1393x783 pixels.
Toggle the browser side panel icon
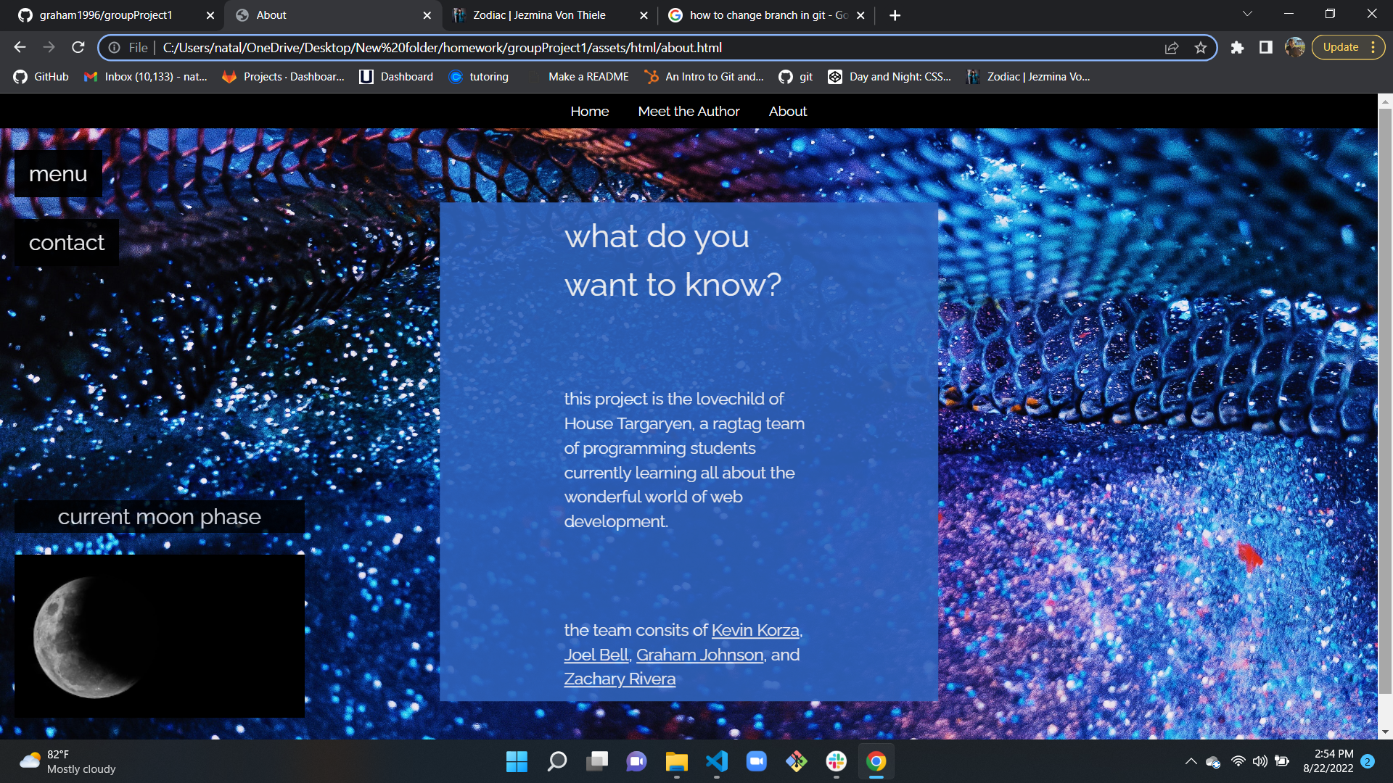click(1266, 47)
